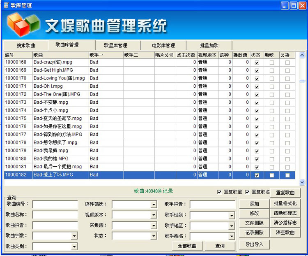The height and width of the screenshot is (256, 308).
Task: Click the 批量格式化 button
Action: point(285,203)
